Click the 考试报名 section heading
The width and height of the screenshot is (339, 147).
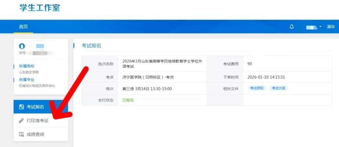[91, 46]
